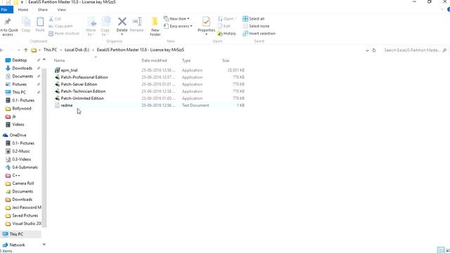450x253 pixels.
Task: Click the Move to icon
Action: point(91,22)
